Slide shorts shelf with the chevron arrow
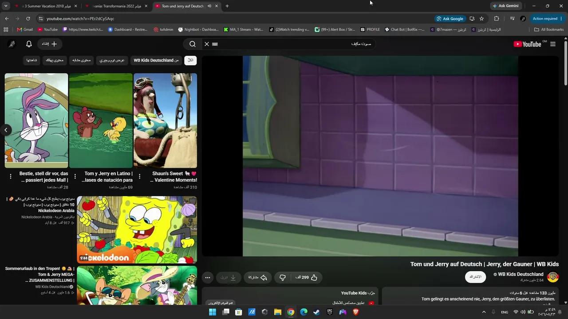The image size is (568, 319). click(x=6, y=130)
